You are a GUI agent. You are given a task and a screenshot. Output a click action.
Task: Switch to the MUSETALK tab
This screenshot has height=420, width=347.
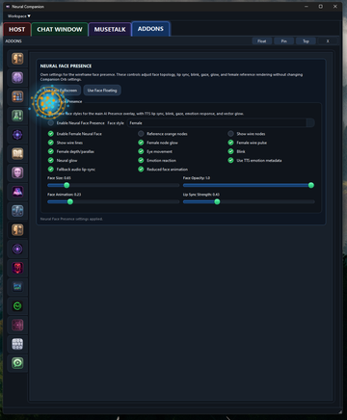[x=110, y=30]
